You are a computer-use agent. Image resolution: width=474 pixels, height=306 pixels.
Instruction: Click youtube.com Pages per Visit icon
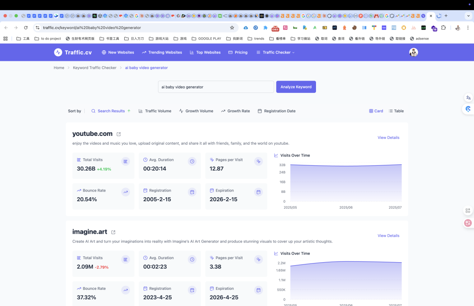(x=259, y=161)
